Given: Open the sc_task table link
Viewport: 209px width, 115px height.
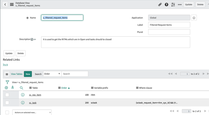Looking at the screenshot, I should [33, 103].
